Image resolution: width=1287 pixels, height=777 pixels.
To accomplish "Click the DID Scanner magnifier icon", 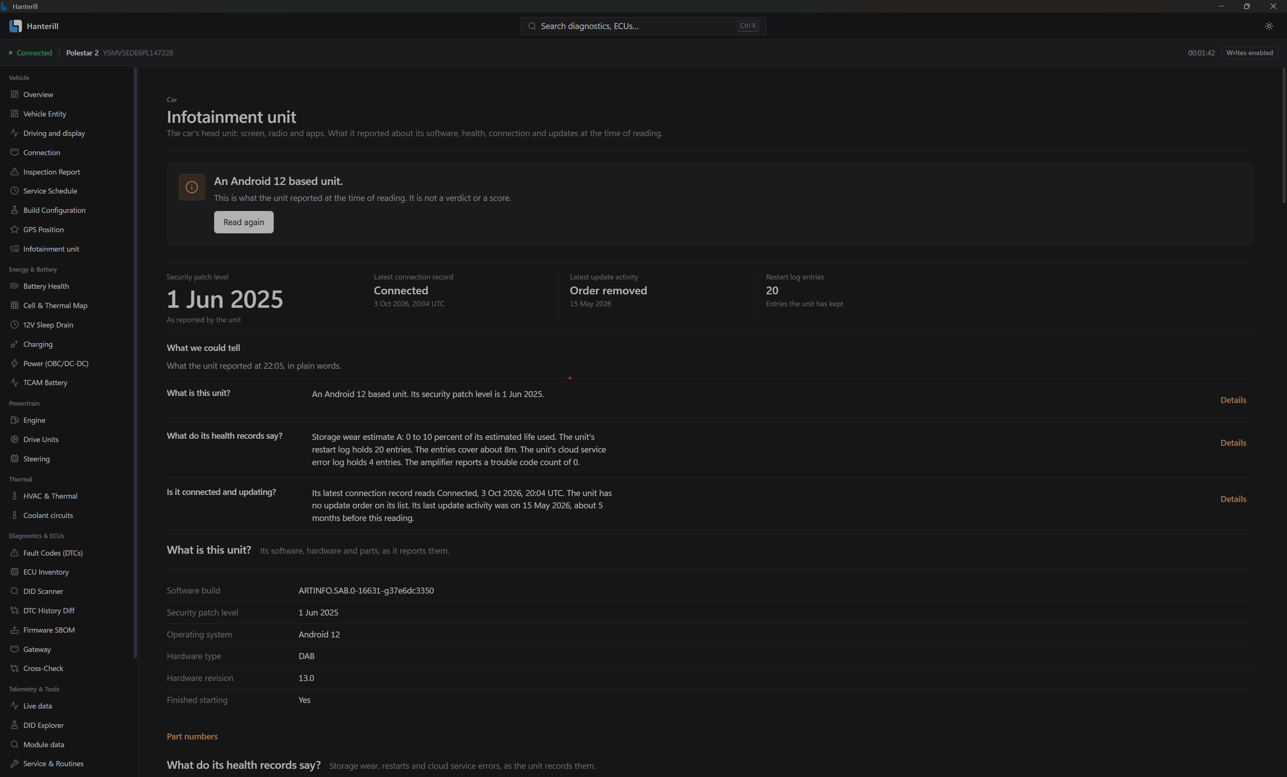I will pos(15,591).
